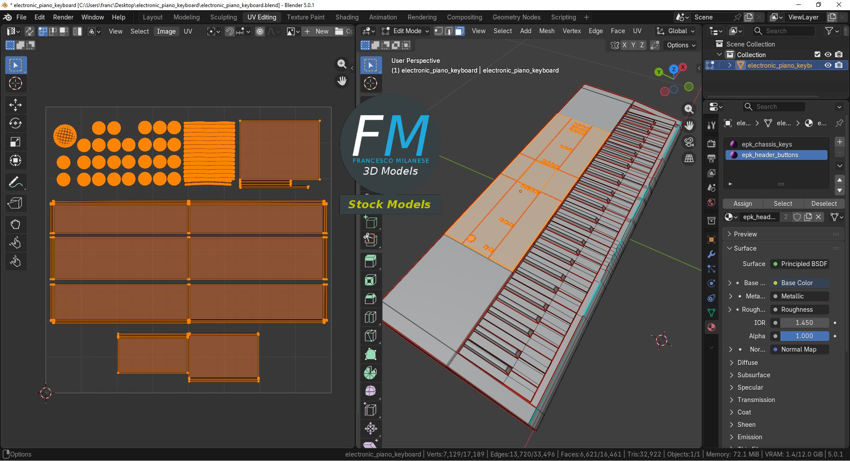Screen dimensions: 850x461
Task: Click the material Deselect button
Action: pos(823,204)
